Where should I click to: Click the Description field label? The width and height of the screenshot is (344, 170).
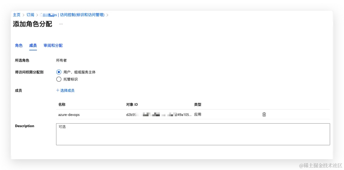(25, 126)
